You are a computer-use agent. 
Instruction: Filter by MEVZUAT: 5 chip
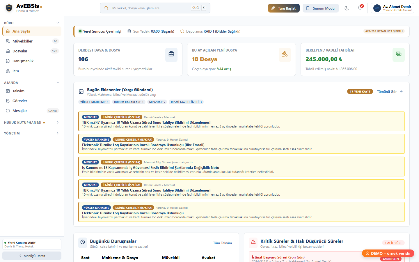click(157, 102)
